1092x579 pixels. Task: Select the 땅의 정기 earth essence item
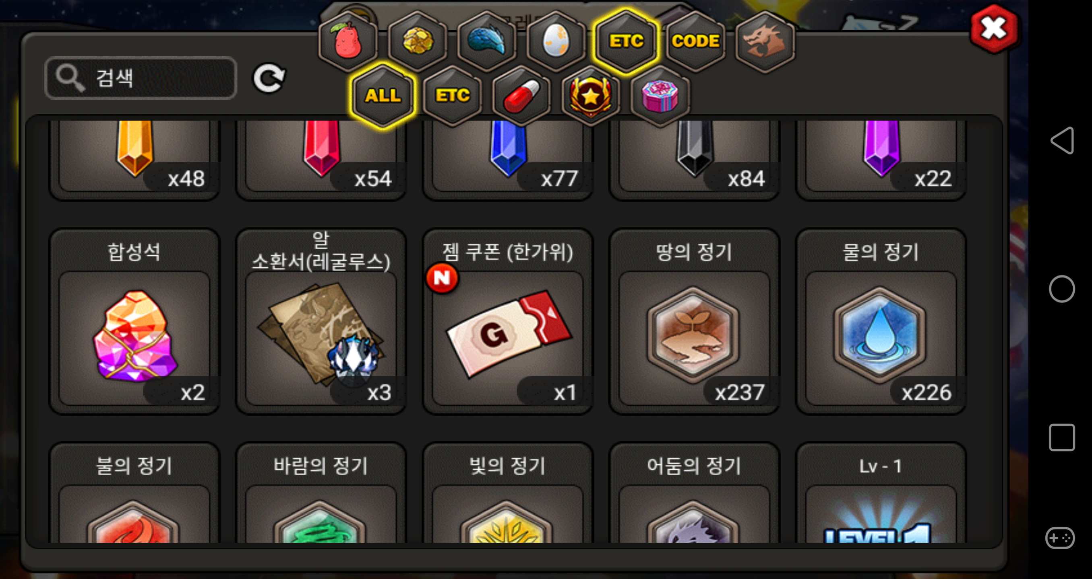[x=694, y=322]
